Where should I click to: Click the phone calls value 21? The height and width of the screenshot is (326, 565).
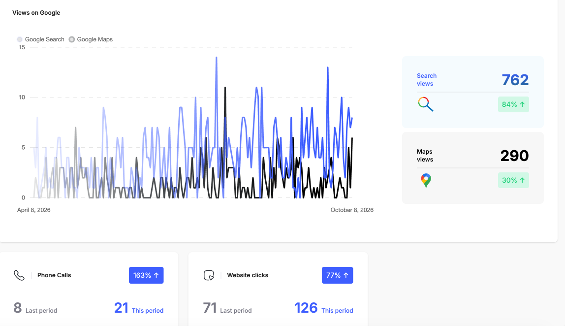click(x=121, y=308)
